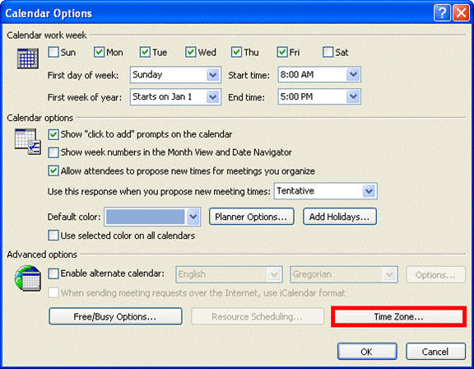Click the help question mark button

442,13
